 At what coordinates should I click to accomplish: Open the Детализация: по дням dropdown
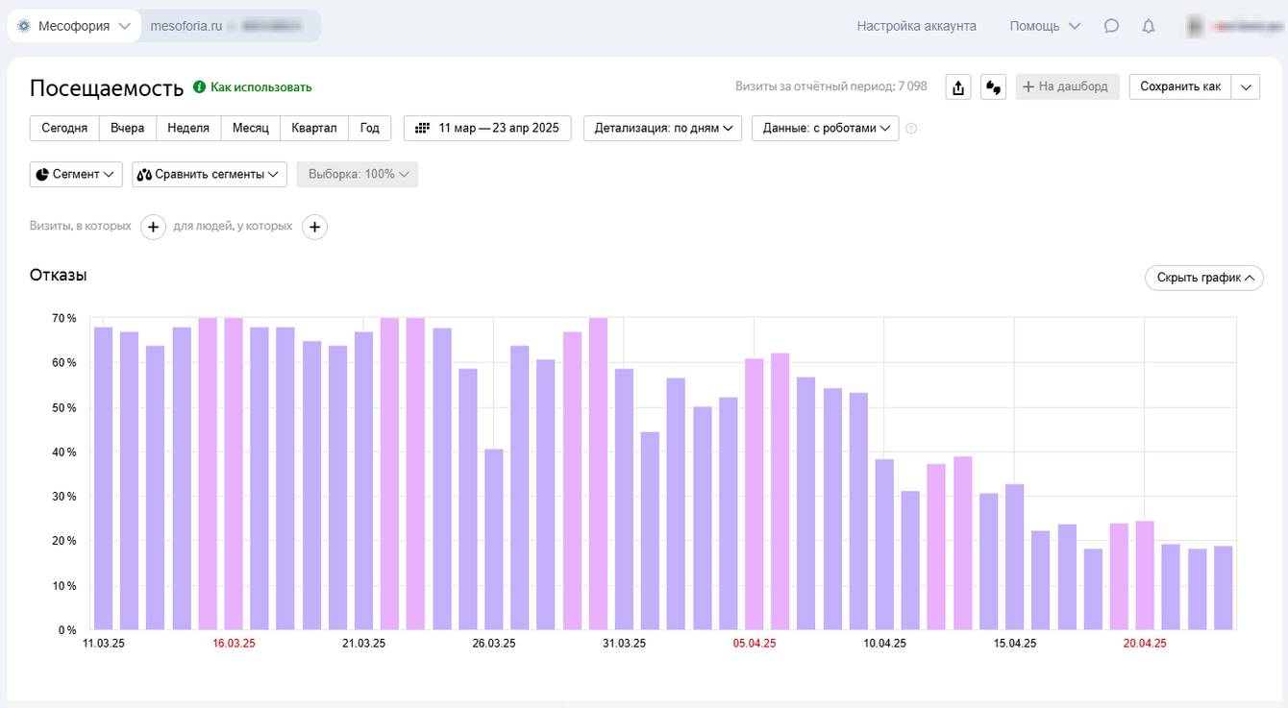tap(662, 128)
